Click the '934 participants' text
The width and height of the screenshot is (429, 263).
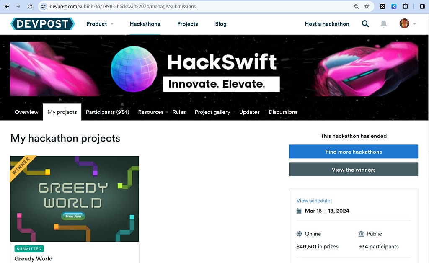[378, 246]
